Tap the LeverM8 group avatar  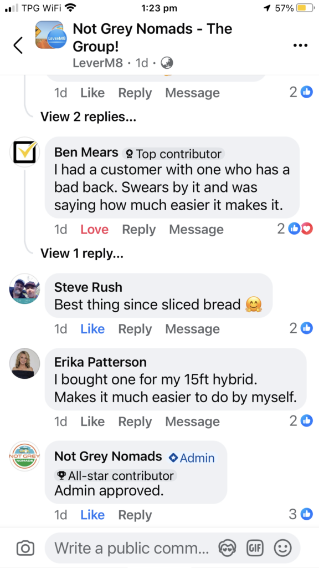point(52,35)
